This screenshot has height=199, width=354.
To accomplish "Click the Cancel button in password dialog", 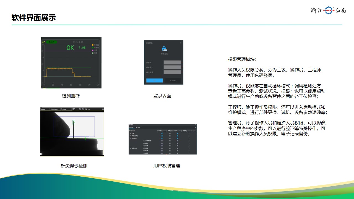I will [x=173, y=81].
